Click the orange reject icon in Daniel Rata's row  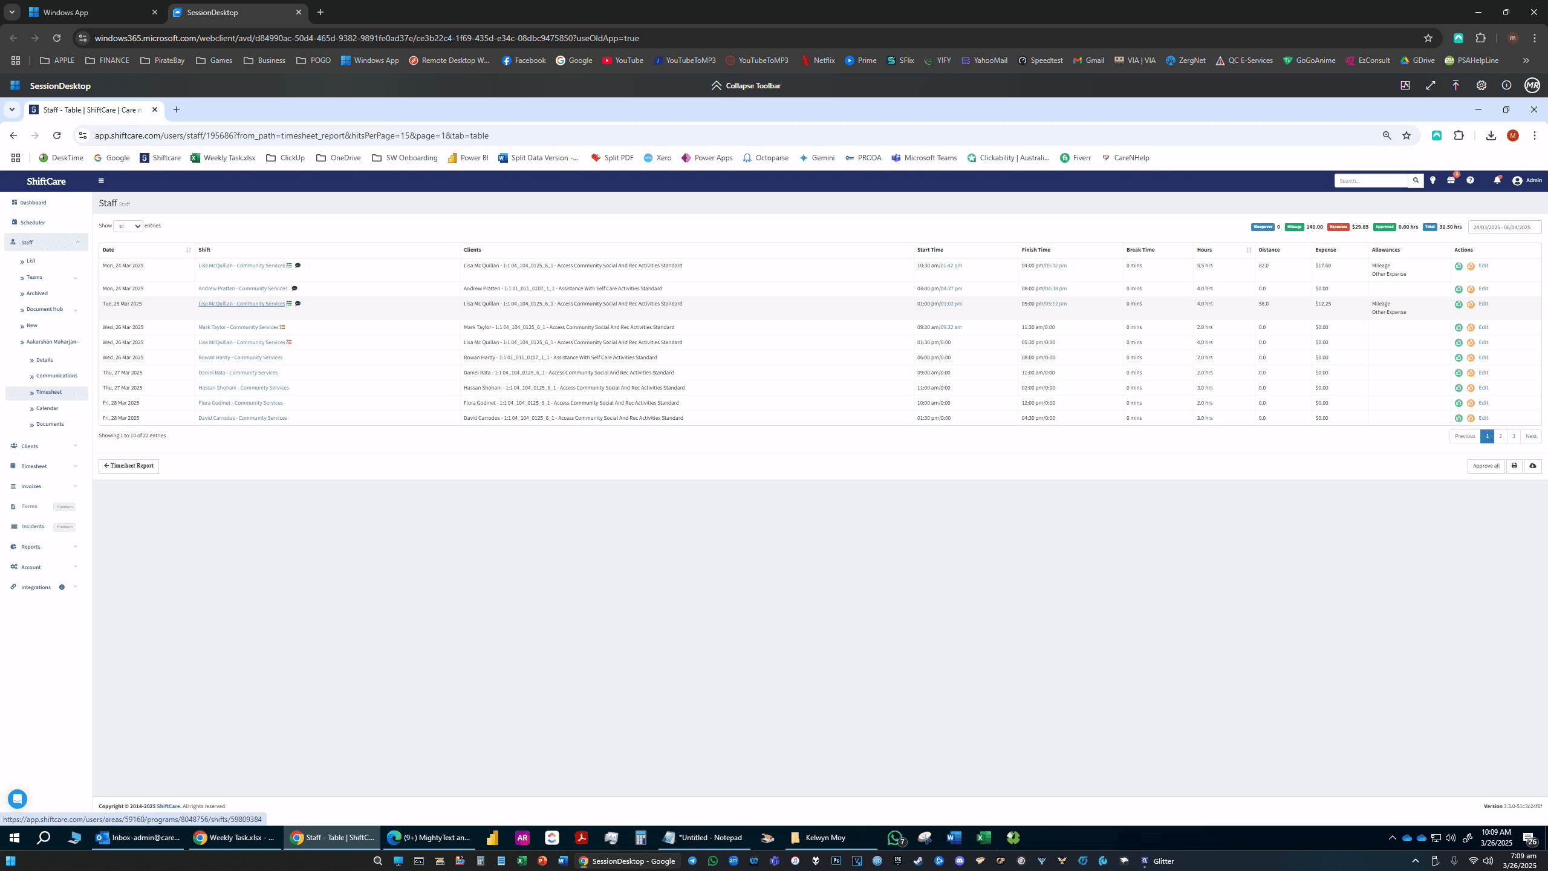[x=1471, y=373]
